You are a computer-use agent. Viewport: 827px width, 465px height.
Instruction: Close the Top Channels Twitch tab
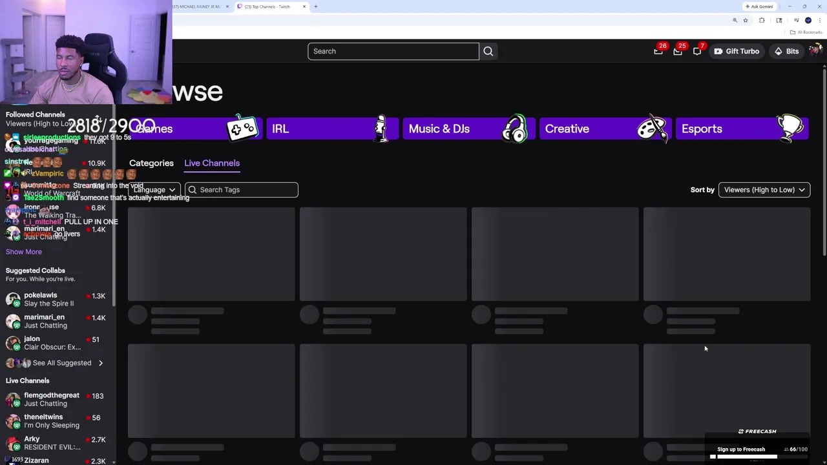[x=304, y=6]
